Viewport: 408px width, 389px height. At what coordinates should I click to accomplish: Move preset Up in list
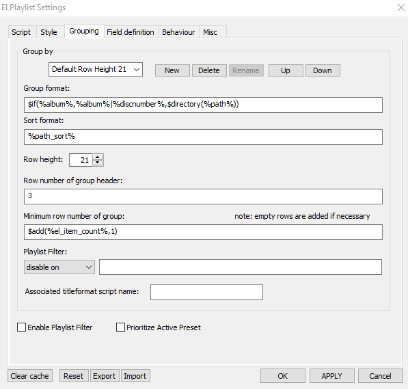pos(286,70)
